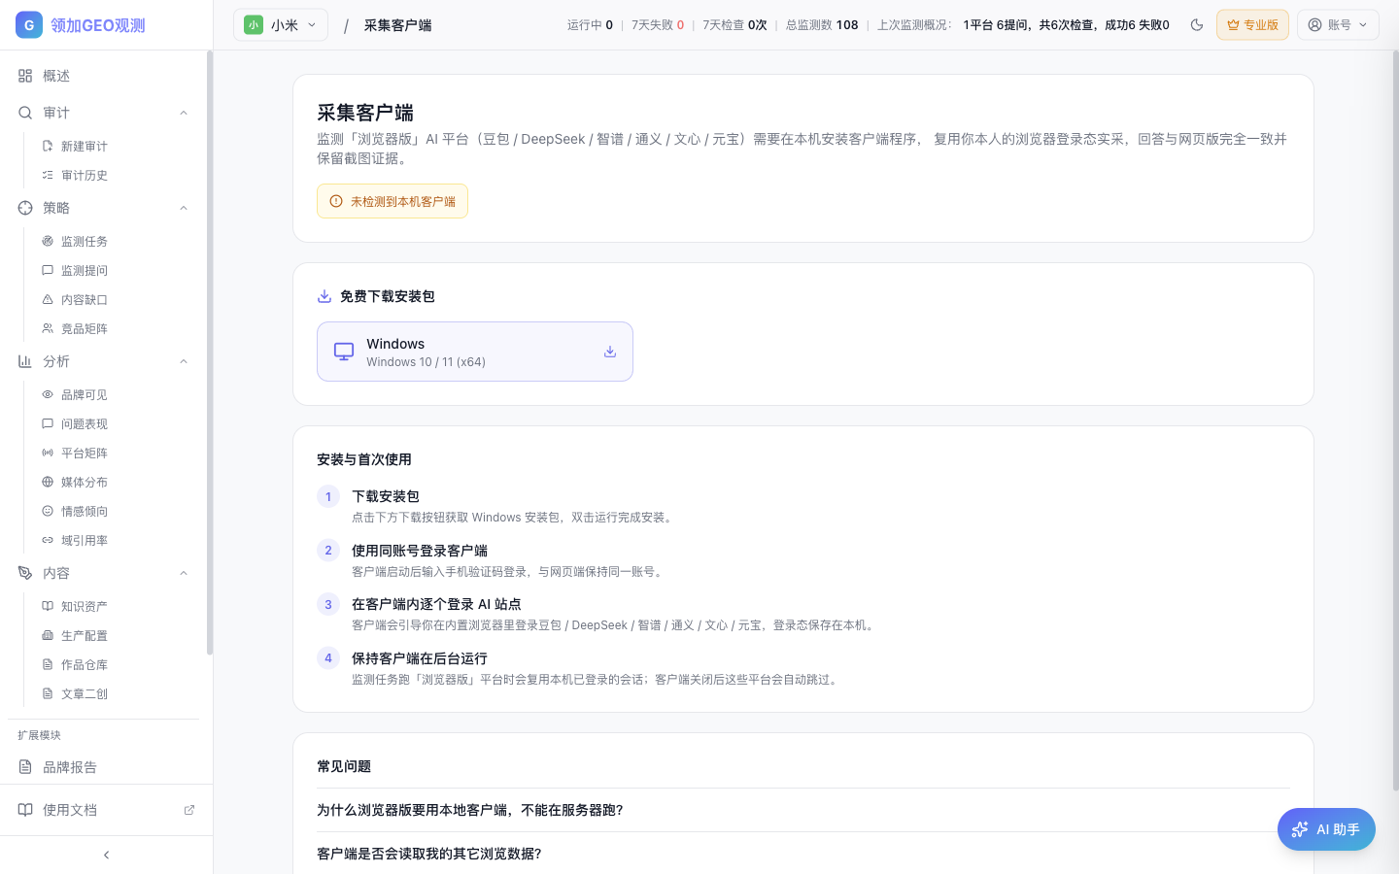Click the 7天失败 0 statistic
The image size is (1399, 874).
(658, 25)
